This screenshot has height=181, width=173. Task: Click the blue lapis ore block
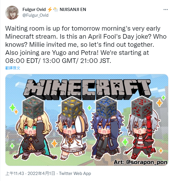(106, 107)
